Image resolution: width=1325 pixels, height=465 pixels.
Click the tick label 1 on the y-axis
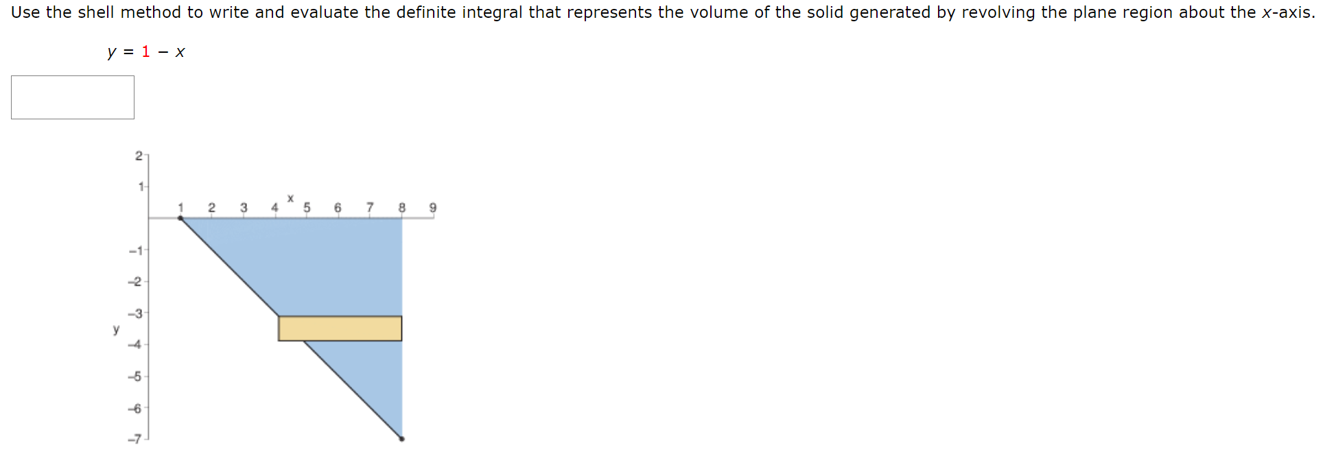point(140,187)
